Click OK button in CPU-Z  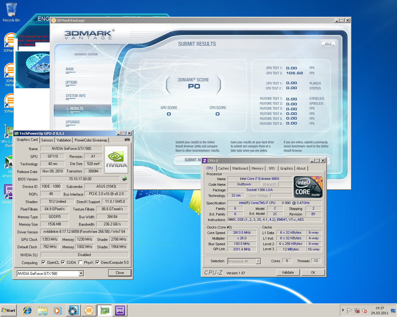[313, 272]
